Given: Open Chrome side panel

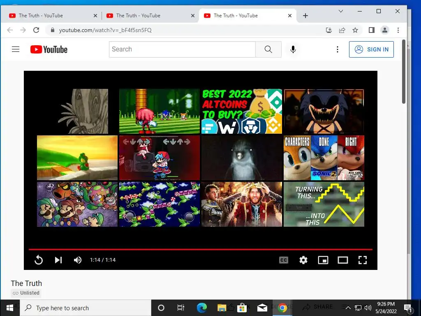Looking at the screenshot, I should pyautogui.click(x=372, y=30).
